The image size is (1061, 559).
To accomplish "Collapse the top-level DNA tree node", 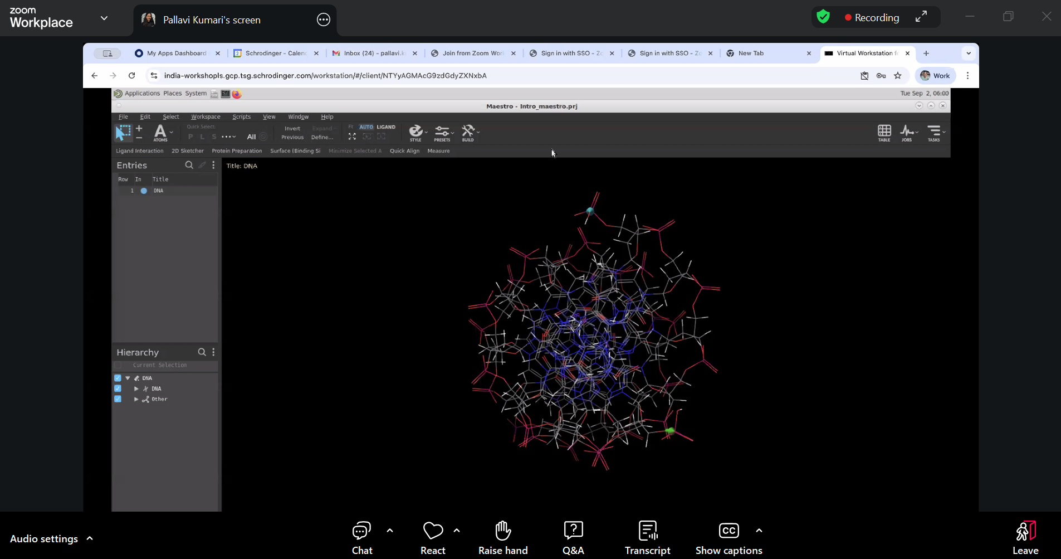I will [128, 378].
